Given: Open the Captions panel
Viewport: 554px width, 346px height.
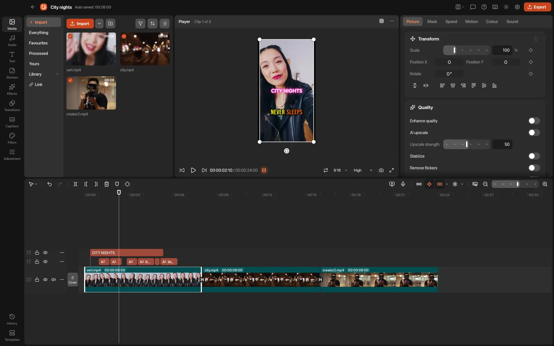Looking at the screenshot, I should pyautogui.click(x=12, y=122).
